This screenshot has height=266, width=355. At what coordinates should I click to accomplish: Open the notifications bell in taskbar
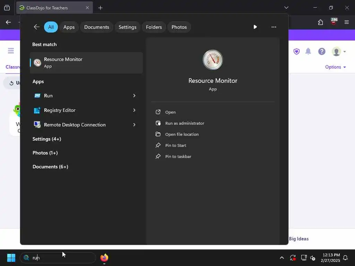[345, 258]
